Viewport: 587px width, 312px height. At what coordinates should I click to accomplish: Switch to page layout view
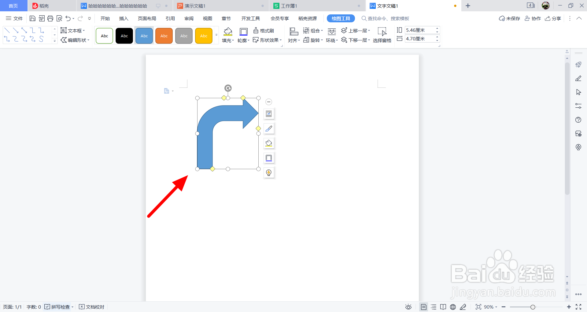pyautogui.click(x=423, y=307)
